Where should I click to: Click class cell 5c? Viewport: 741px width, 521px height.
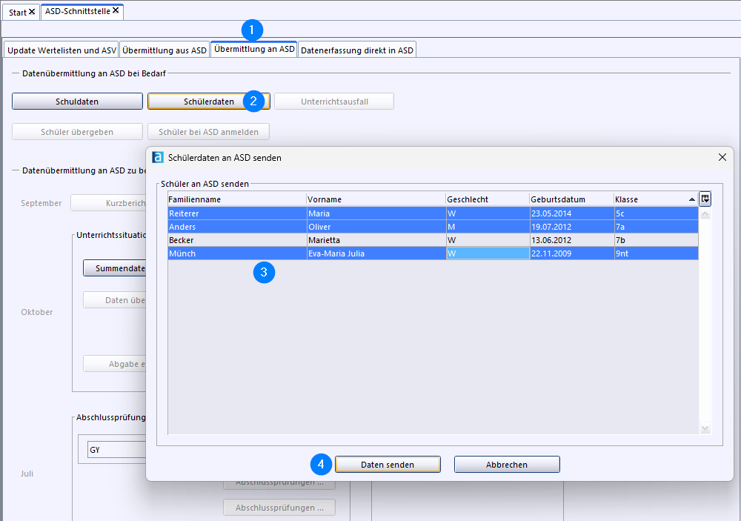coord(656,213)
